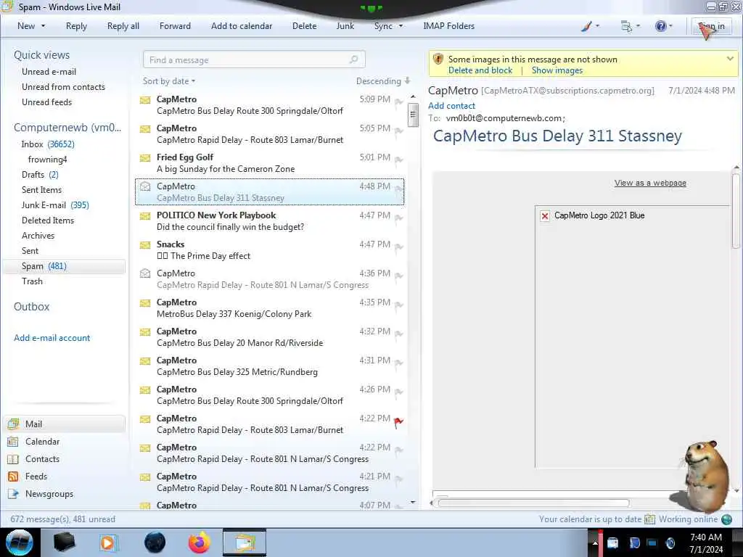The height and width of the screenshot is (557, 743).
Task: Expand the New dropdown arrow
Action: pos(43,26)
